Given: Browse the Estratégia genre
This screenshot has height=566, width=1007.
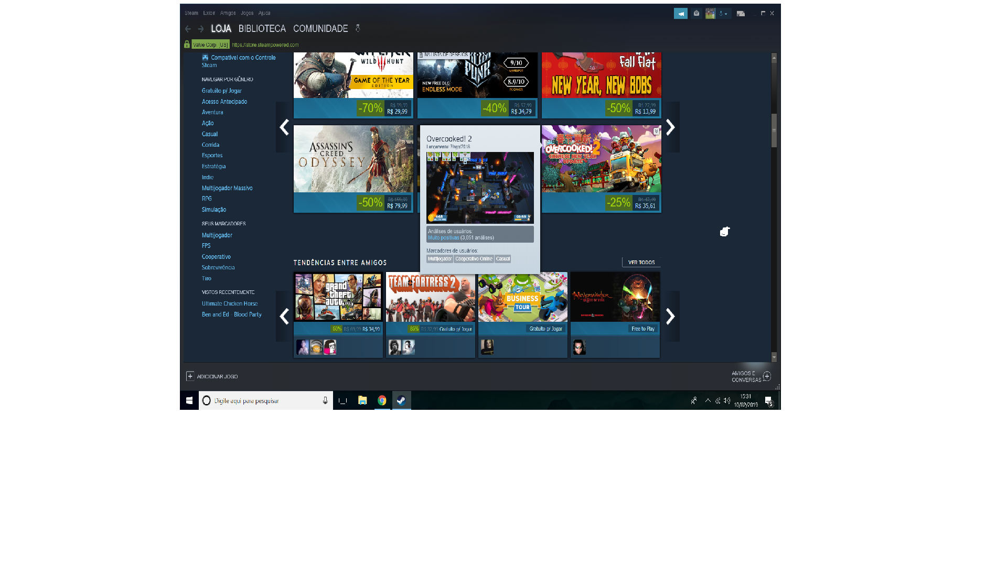Looking at the screenshot, I should (213, 166).
